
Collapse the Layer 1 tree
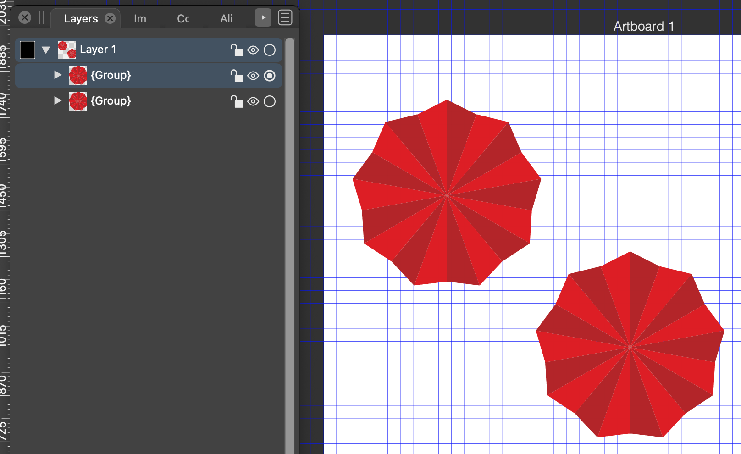[46, 50]
